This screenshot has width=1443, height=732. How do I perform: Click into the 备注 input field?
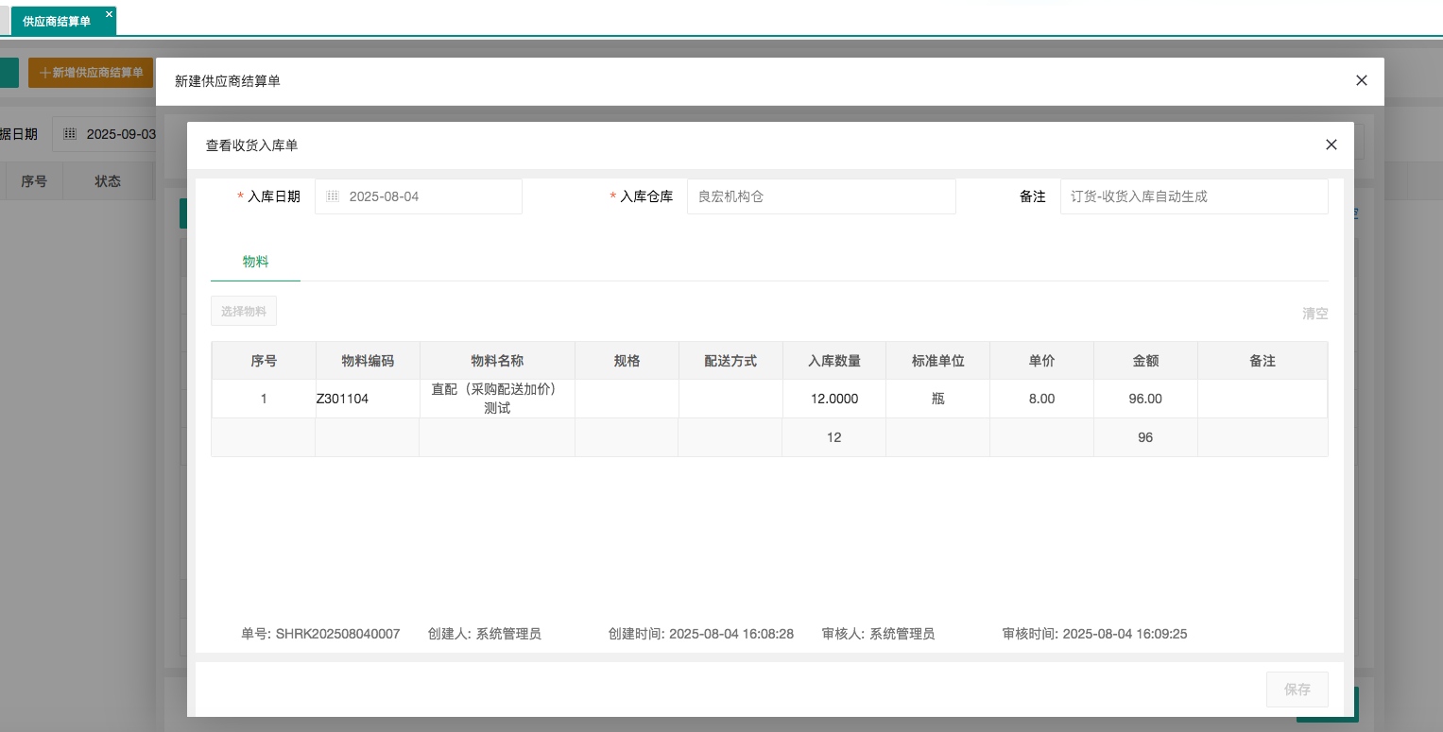coord(1193,196)
